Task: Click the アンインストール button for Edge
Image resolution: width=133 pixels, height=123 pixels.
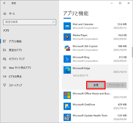Action: (x=116, y=85)
